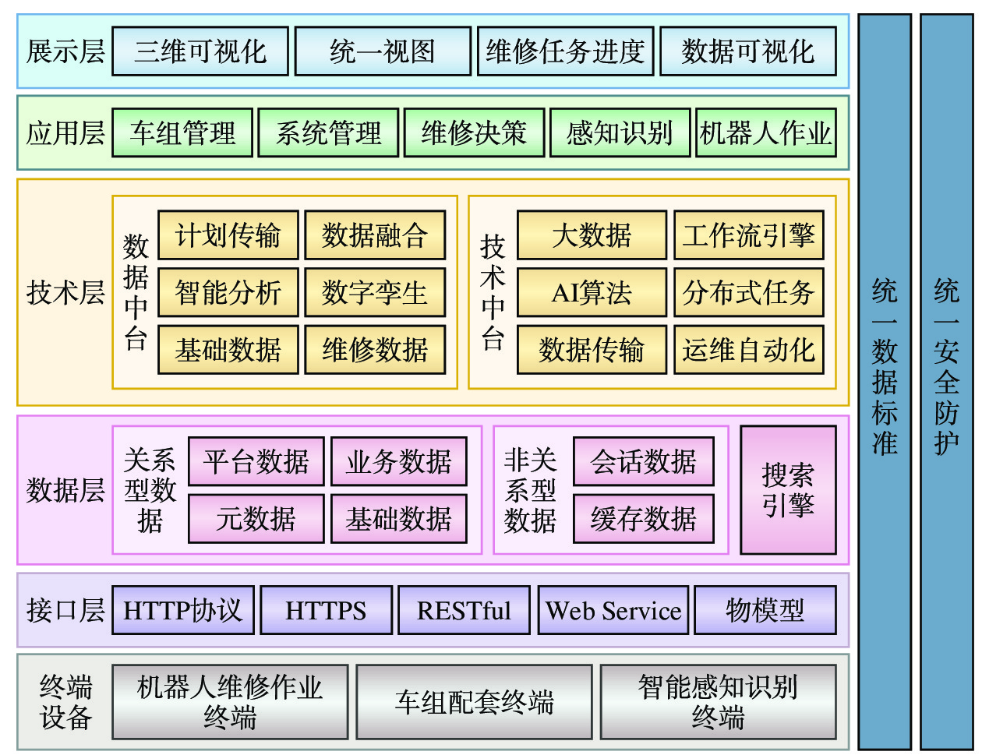
Task: Click the 统一数据标准 vertical bar
Action: pos(885,382)
